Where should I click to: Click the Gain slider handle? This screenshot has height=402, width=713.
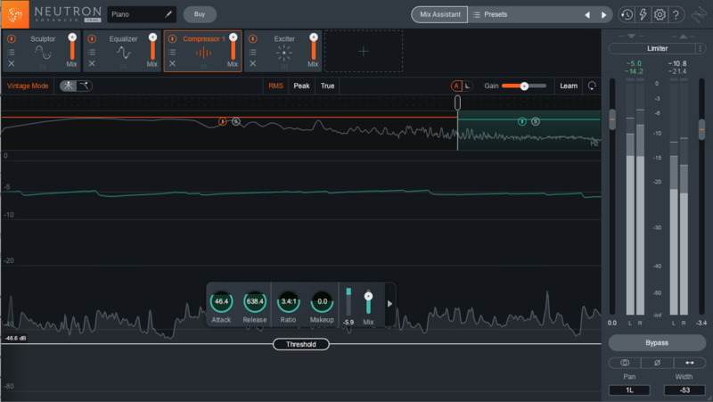tap(524, 86)
